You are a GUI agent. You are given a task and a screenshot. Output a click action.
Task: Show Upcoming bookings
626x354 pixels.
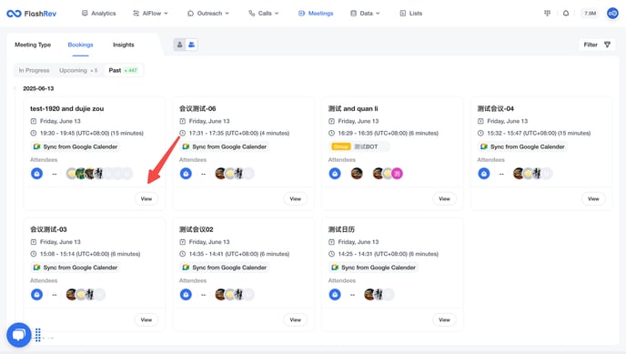[x=78, y=70]
